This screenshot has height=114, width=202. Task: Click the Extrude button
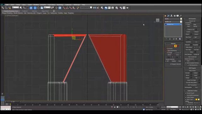tap(187, 73)
